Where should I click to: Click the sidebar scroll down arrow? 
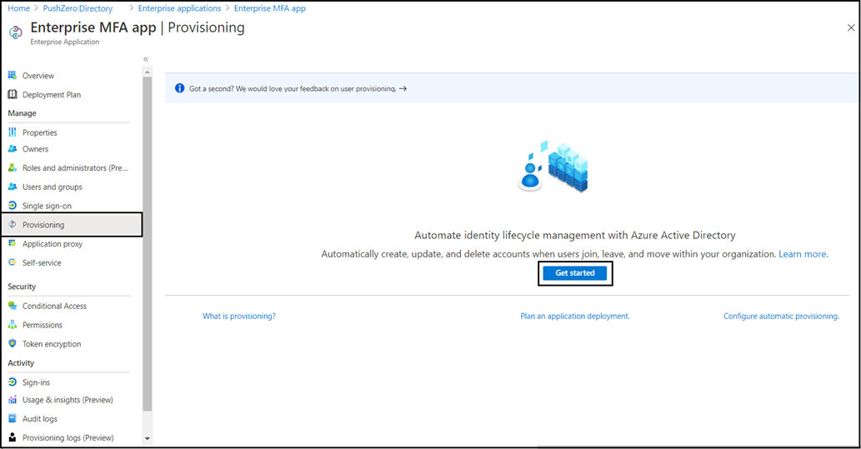(148, 438)
